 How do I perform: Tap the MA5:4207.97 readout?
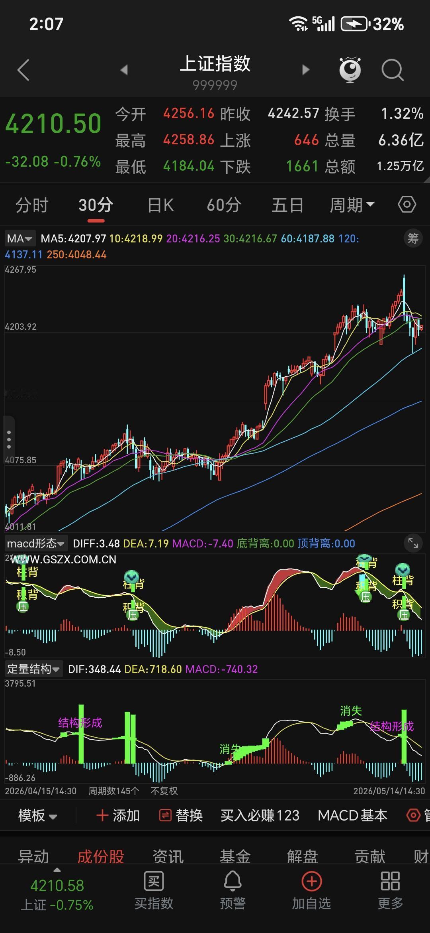pyautogui.click(x=74, y=238)
